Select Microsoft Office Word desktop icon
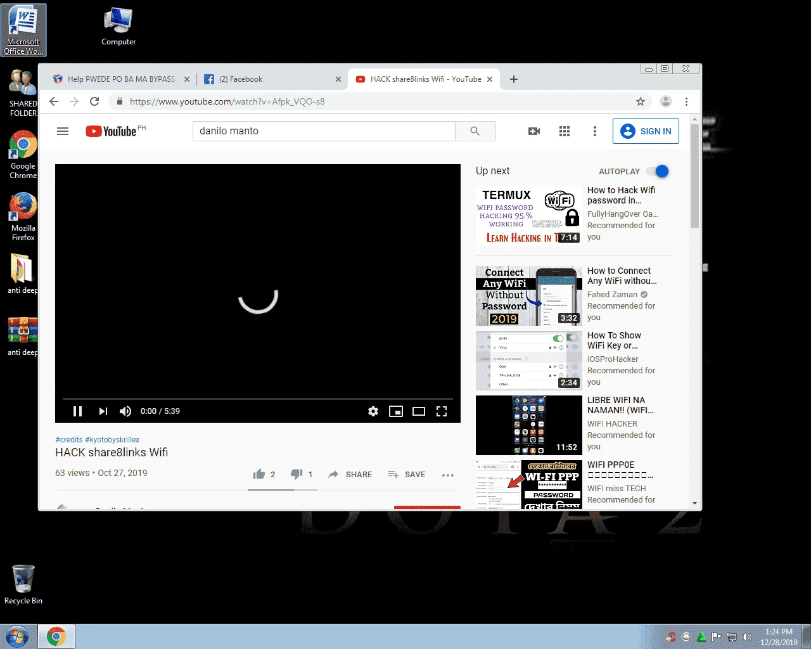 (23, 30)
